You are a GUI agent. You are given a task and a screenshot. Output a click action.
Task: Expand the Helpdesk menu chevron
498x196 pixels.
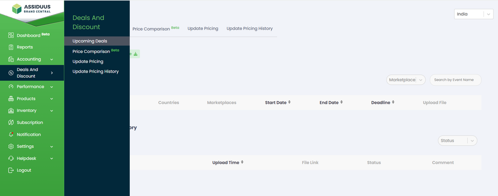pos(51,159)
